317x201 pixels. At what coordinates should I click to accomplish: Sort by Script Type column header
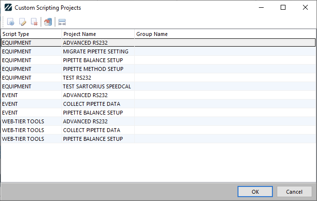(31, 34)
